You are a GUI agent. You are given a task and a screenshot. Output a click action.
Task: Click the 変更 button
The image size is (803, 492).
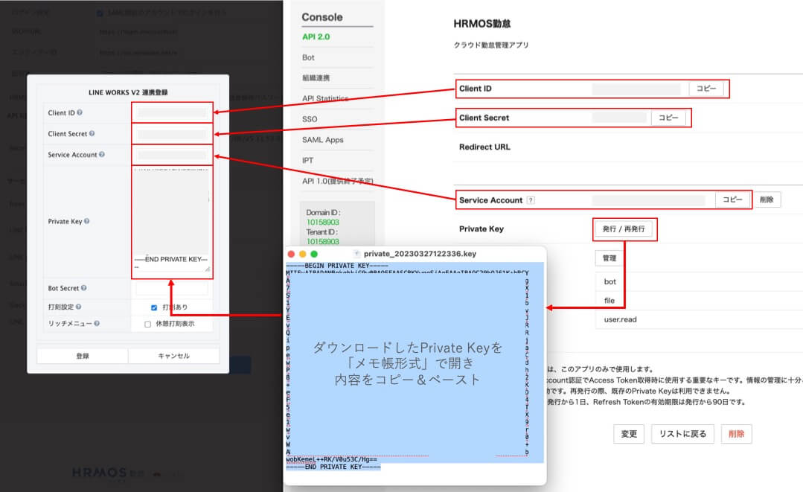629,434
